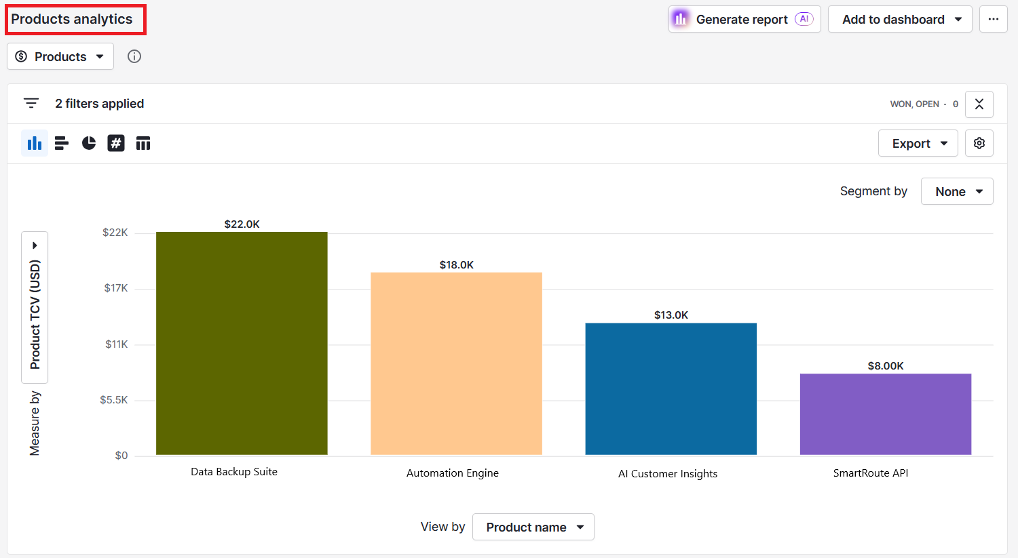
Task: Open the Add to dashboard dropdown
Action: coord(900,19)
